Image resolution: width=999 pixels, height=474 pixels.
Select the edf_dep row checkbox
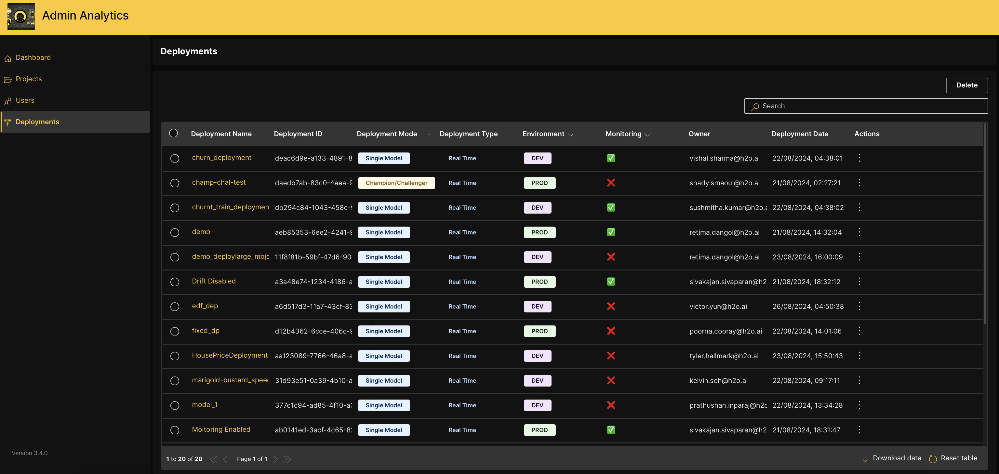coord(175,307)
